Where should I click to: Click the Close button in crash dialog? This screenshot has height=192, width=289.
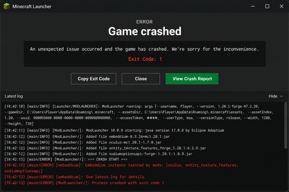(x=141, y=79)
